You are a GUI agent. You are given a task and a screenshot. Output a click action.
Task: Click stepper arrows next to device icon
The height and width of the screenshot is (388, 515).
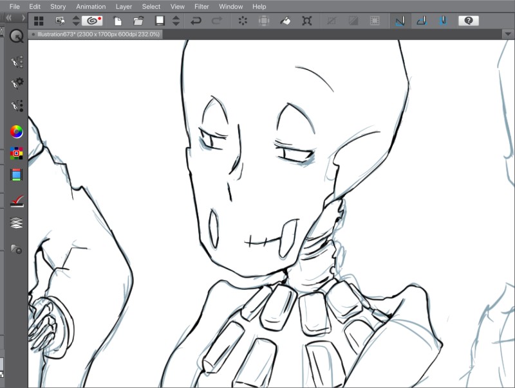pyautogui.click(x=76, y=21)
